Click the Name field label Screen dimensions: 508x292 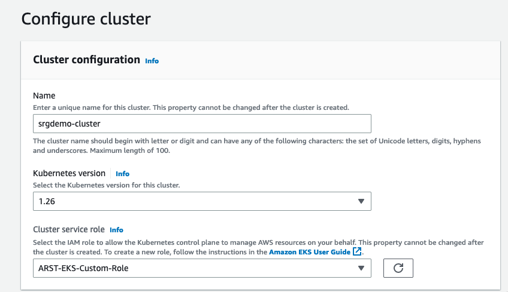pos(44,96)
